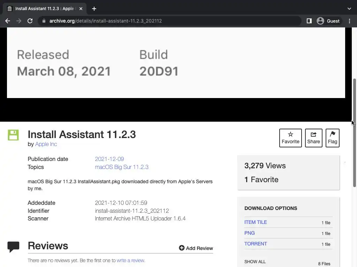Click Addeddate value 2021-12-10 07:01:59

tap(121, 203)
